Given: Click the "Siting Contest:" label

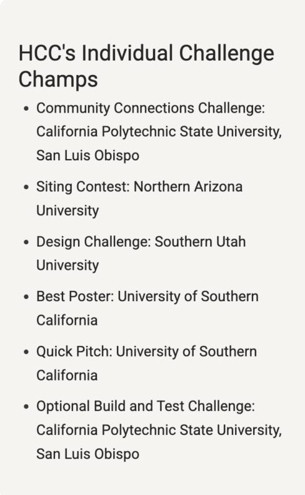Looking at the screenshot, I should click(x=83, y=187).
